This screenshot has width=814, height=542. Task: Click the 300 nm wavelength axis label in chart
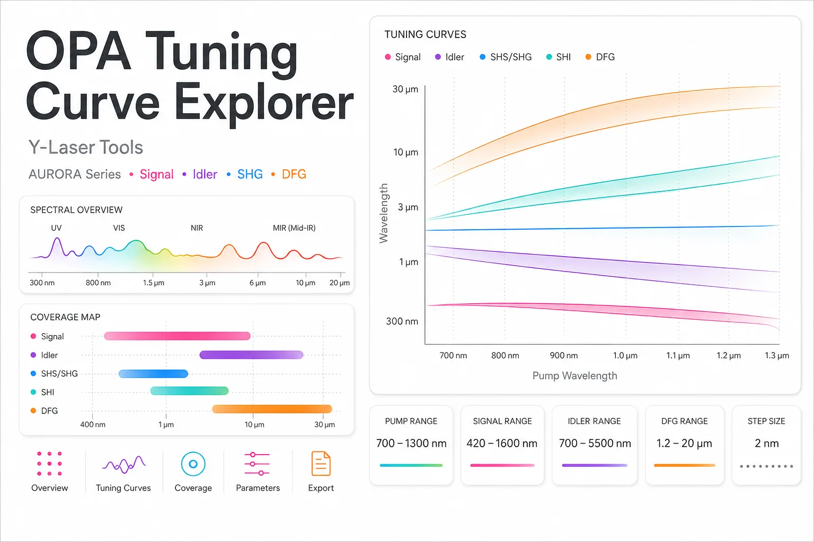pyautogui.click(x=402, y=321)
